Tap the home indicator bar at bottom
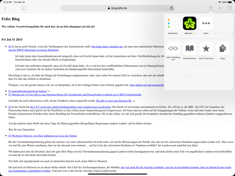The image size is (235, 176). [117, 174]
